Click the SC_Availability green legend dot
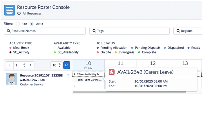 (55, 52)
